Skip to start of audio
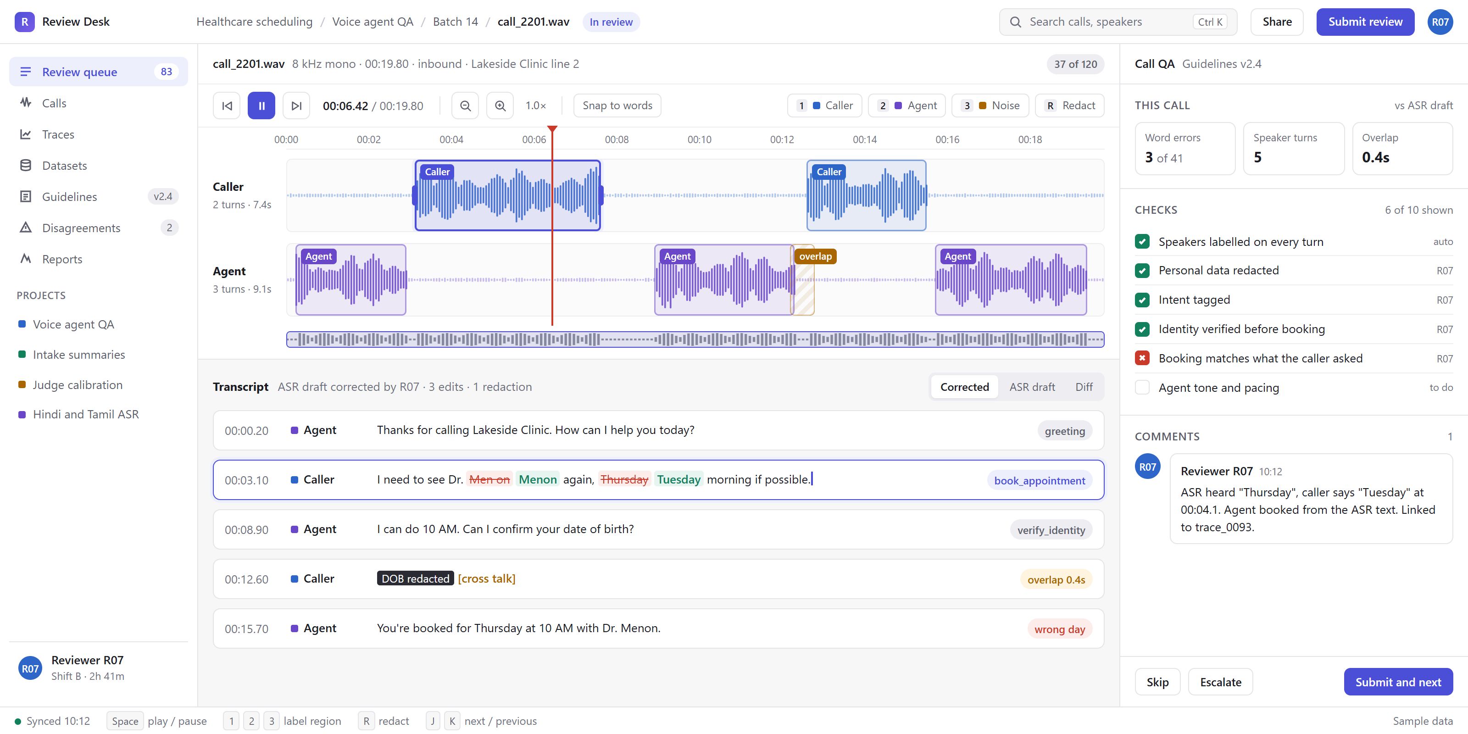Image resolution: width=1468 pixels, height=734 pixels. (227, 106)
